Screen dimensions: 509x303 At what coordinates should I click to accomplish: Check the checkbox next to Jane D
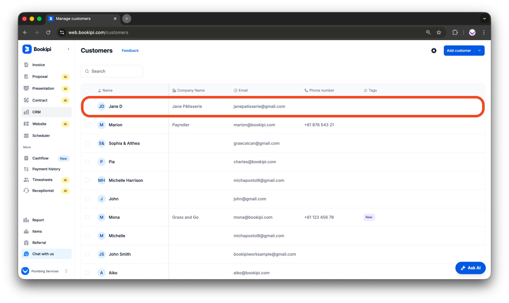pyautogui.click(x=87, y=106)
